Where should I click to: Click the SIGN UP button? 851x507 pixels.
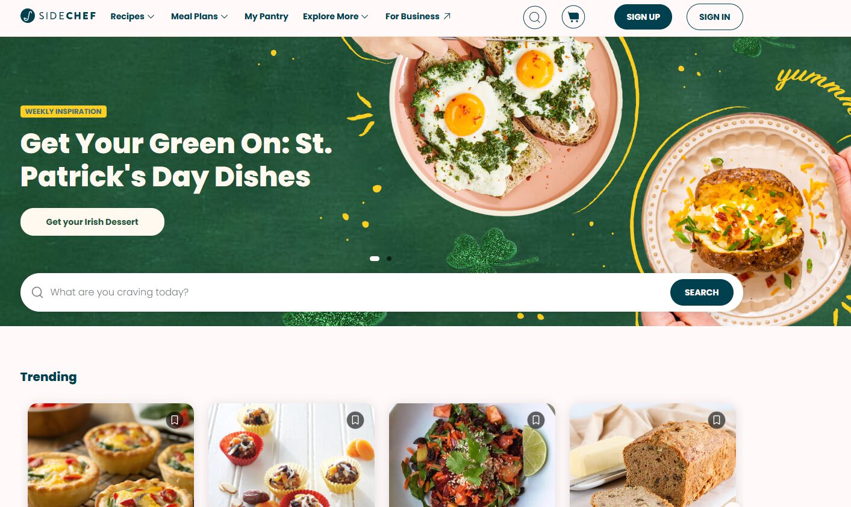(643, 17)
